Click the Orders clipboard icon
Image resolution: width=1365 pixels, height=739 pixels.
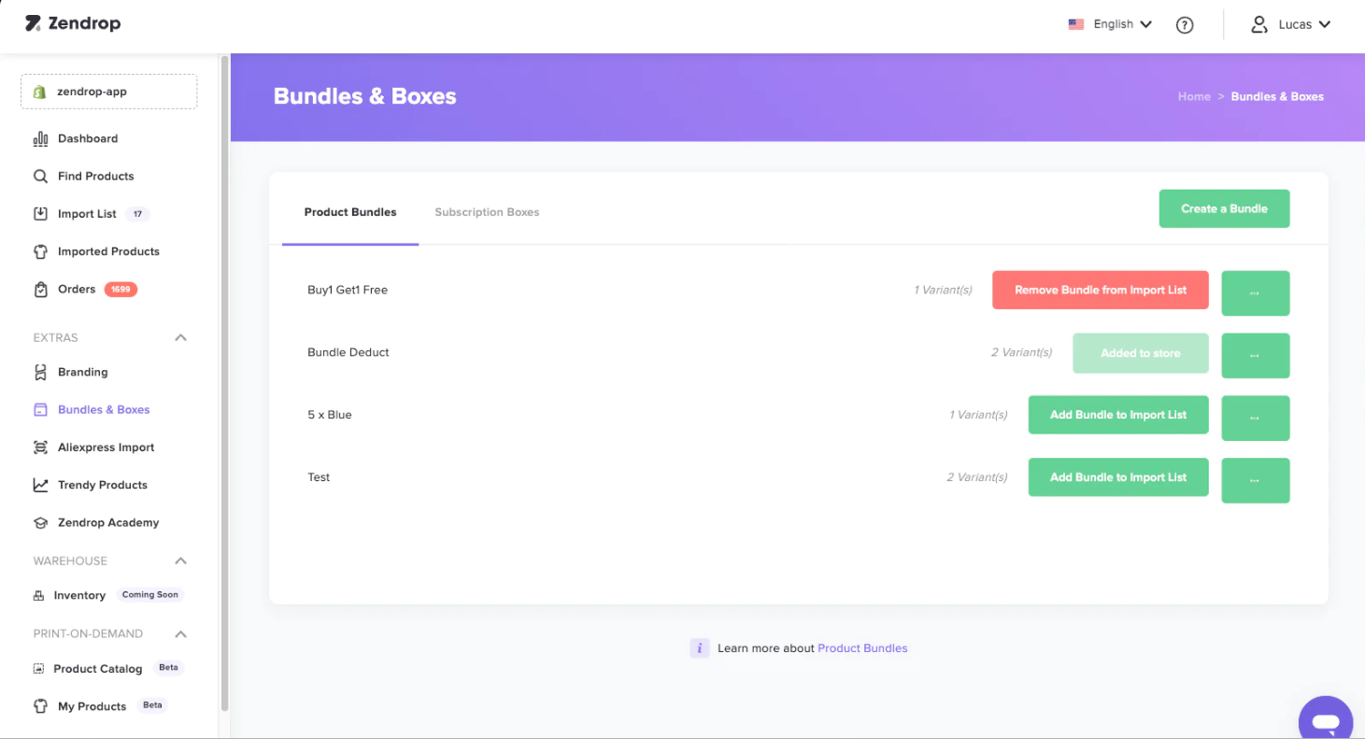click(x=40, y=290)
